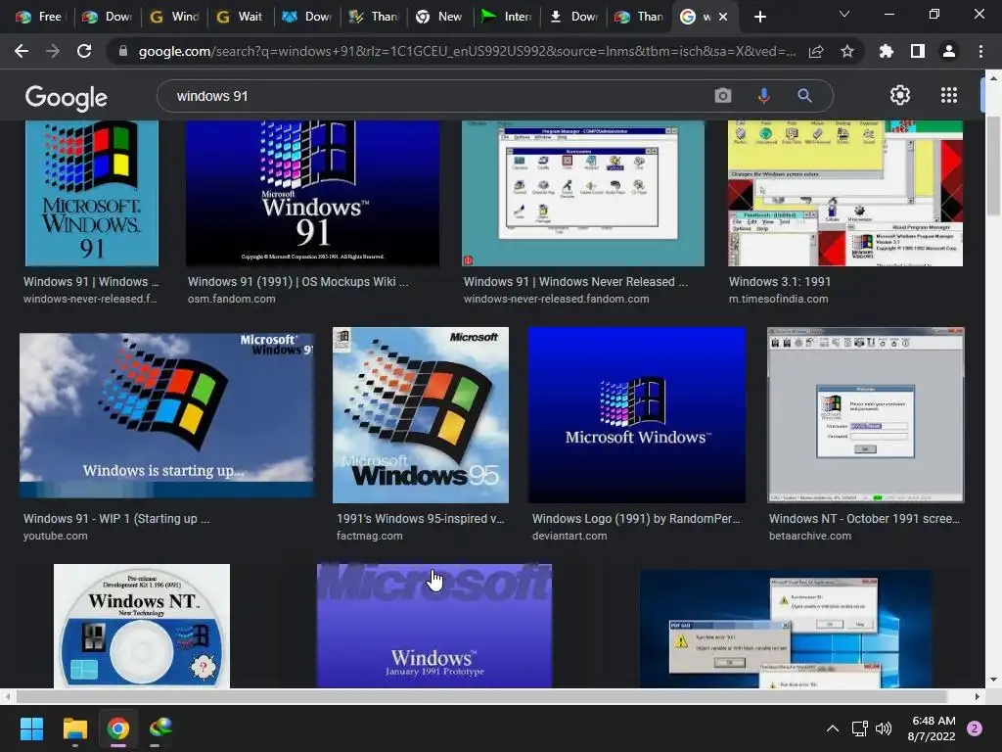View site info via padlock icon

pos(123,51)
